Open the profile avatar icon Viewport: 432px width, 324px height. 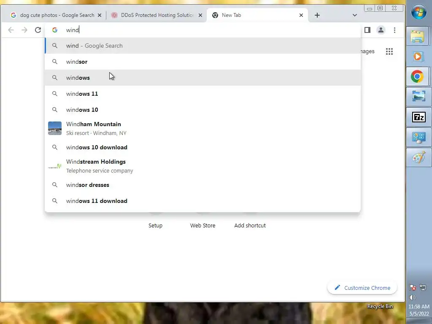381,30
